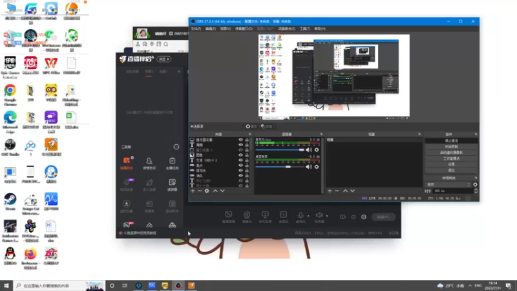Viewport: 517px width, 291px height.
Task: Remove scene with the Scenes minus icon
Action: pos(337,191)
